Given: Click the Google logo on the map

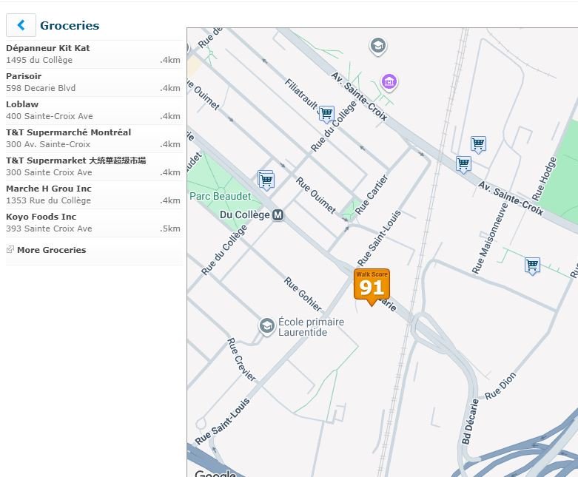Looking at the screenshot, I should pyautogui.click(x=215, y=473).
